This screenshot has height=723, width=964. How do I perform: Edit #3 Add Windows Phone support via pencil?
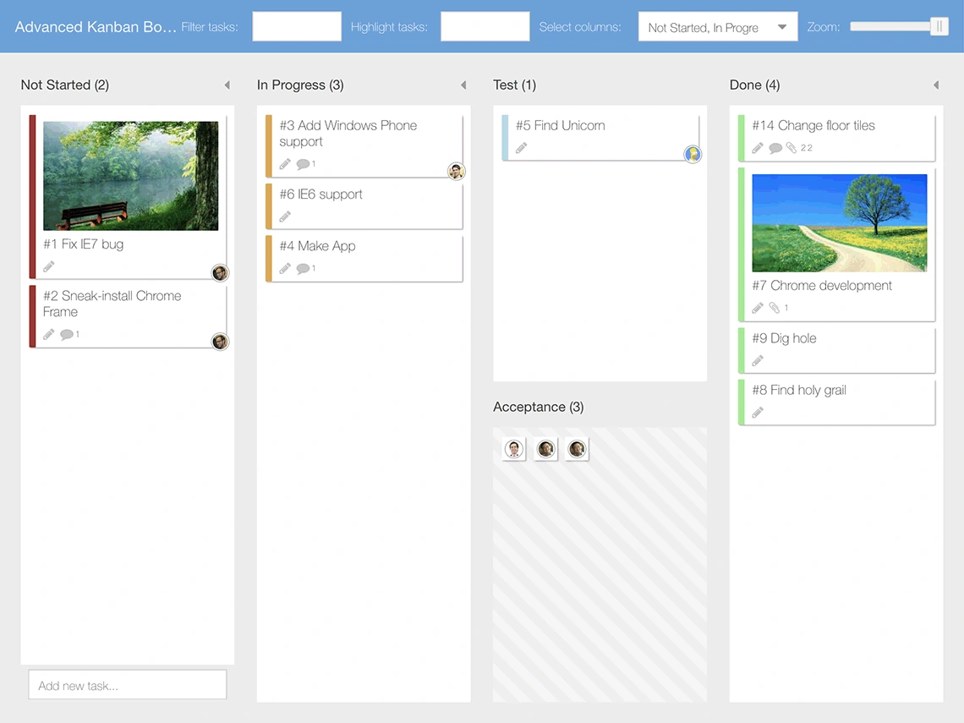[285, 164]
